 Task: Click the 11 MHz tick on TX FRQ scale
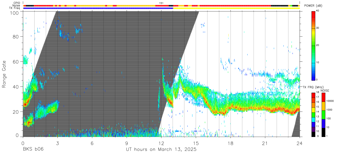318,126
